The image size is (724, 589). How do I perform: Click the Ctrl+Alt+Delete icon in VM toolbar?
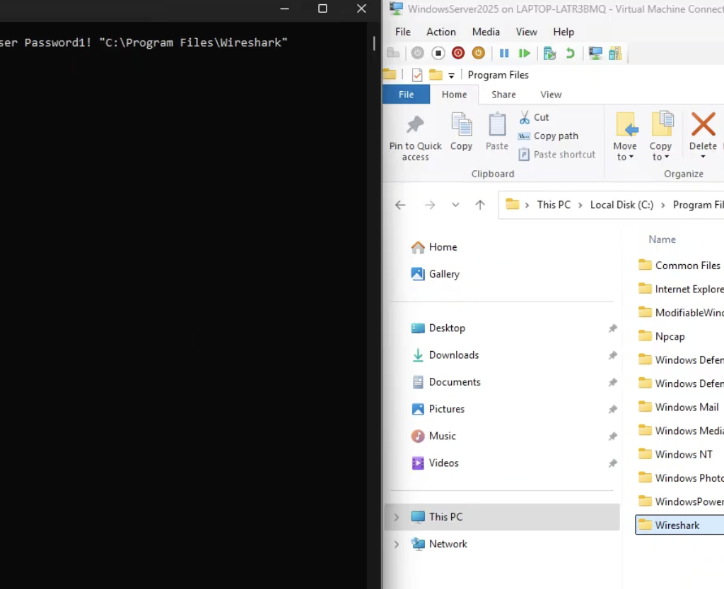[393, 53]
